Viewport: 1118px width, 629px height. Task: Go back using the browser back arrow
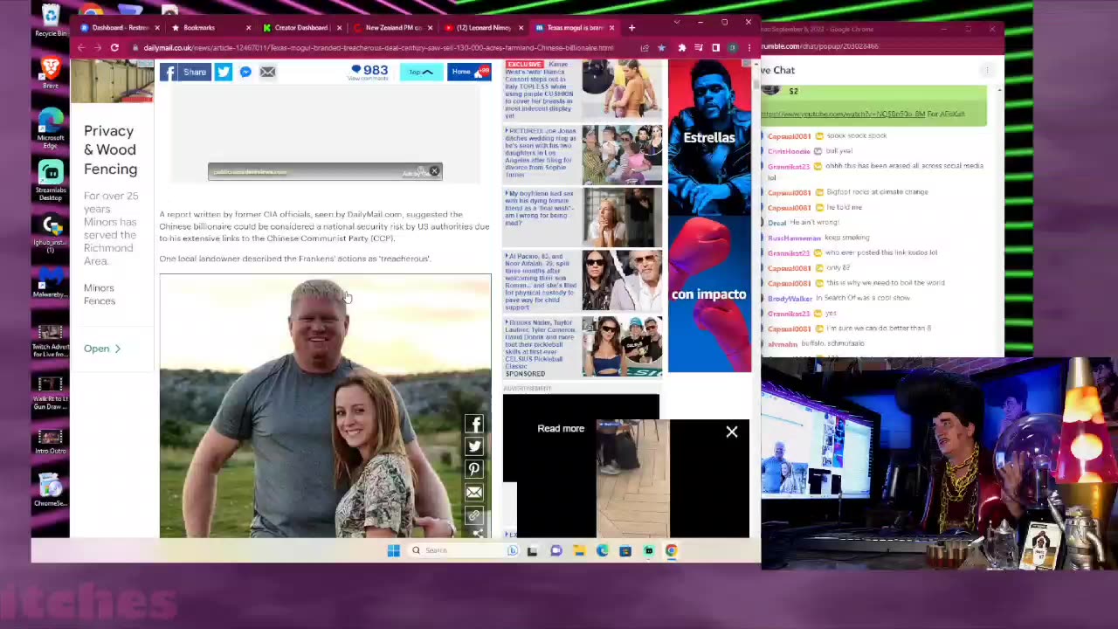point(80,47)
